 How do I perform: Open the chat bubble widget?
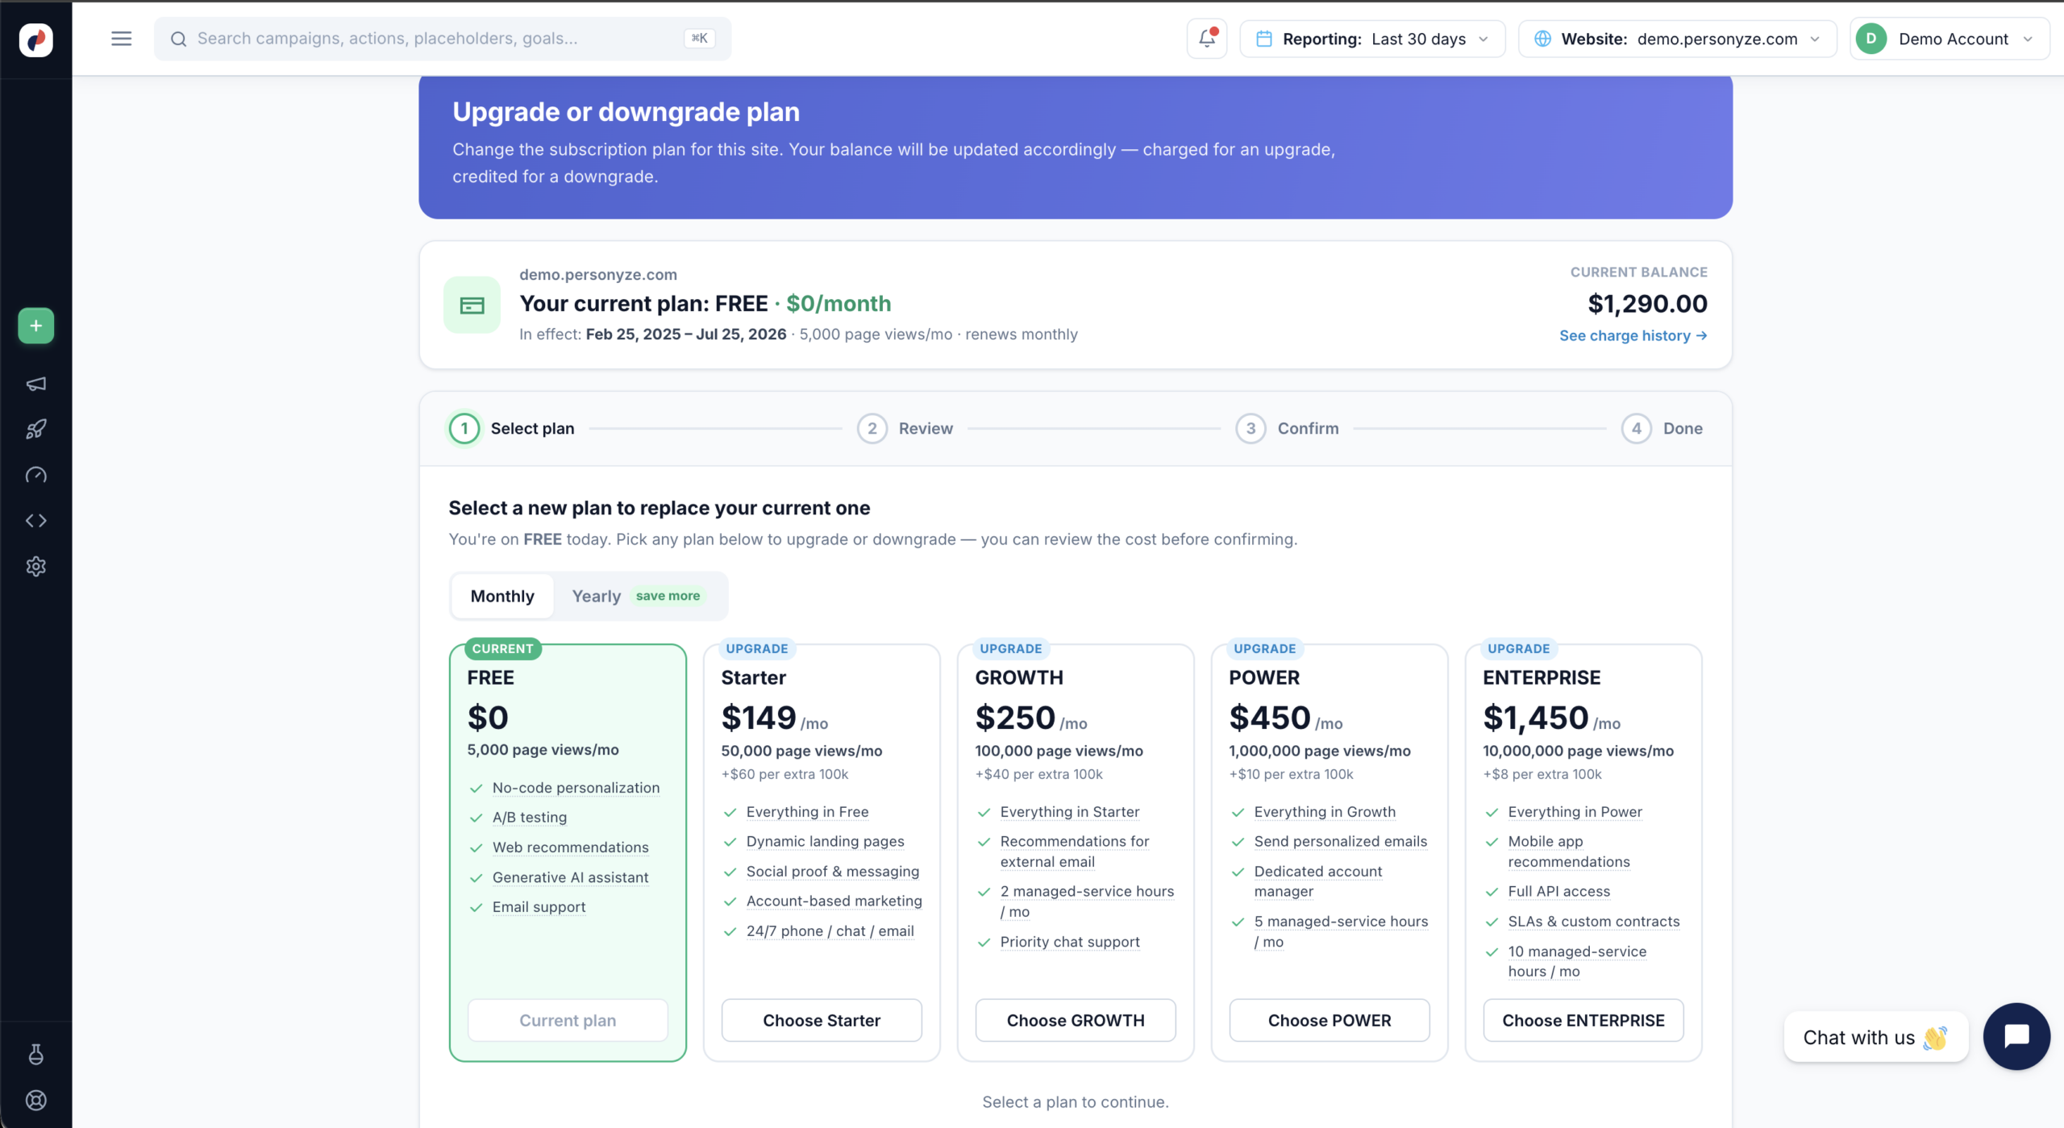tap(2016, 1036)
